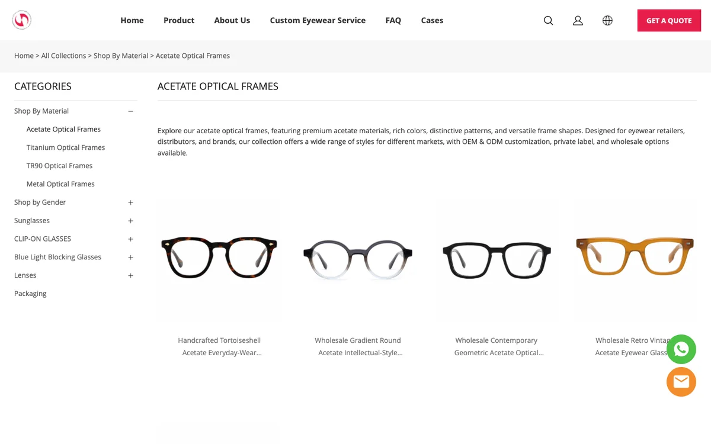Expand Blue Light Blocking Glasses category
Screen dimensions: 711x444
click(x=131, y=258)
